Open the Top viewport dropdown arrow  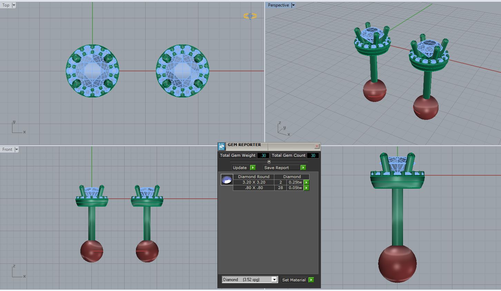[x=14, y=5]
